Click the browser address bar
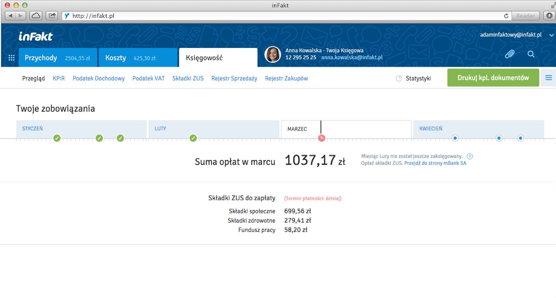Screen dimensions: 556x298 [x=283, y=16]
